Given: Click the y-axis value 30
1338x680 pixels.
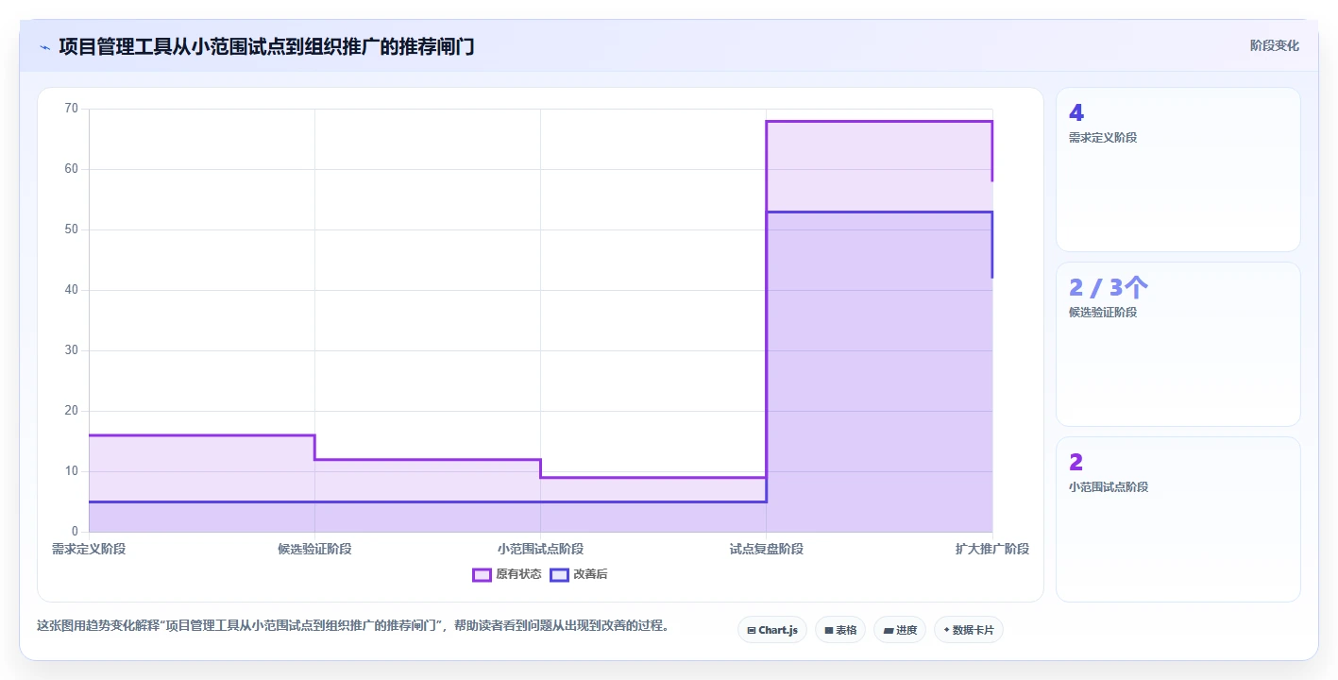Looking at the screenshot, I should 72,350.
